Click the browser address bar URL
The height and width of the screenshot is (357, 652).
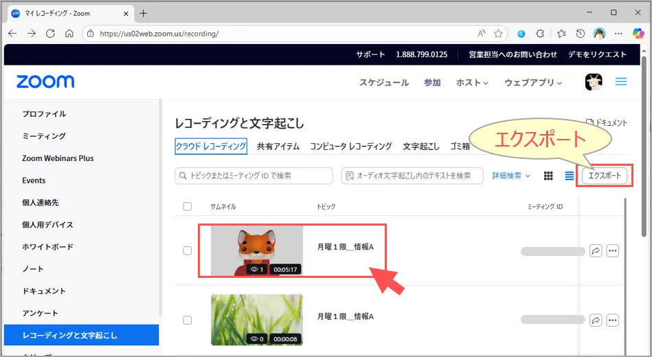[159, 34]
